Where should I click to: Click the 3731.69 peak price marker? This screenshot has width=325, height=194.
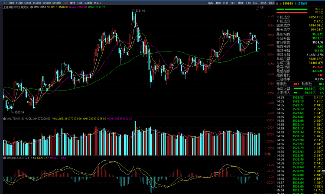pyautogui.click(x=140, y=10)
